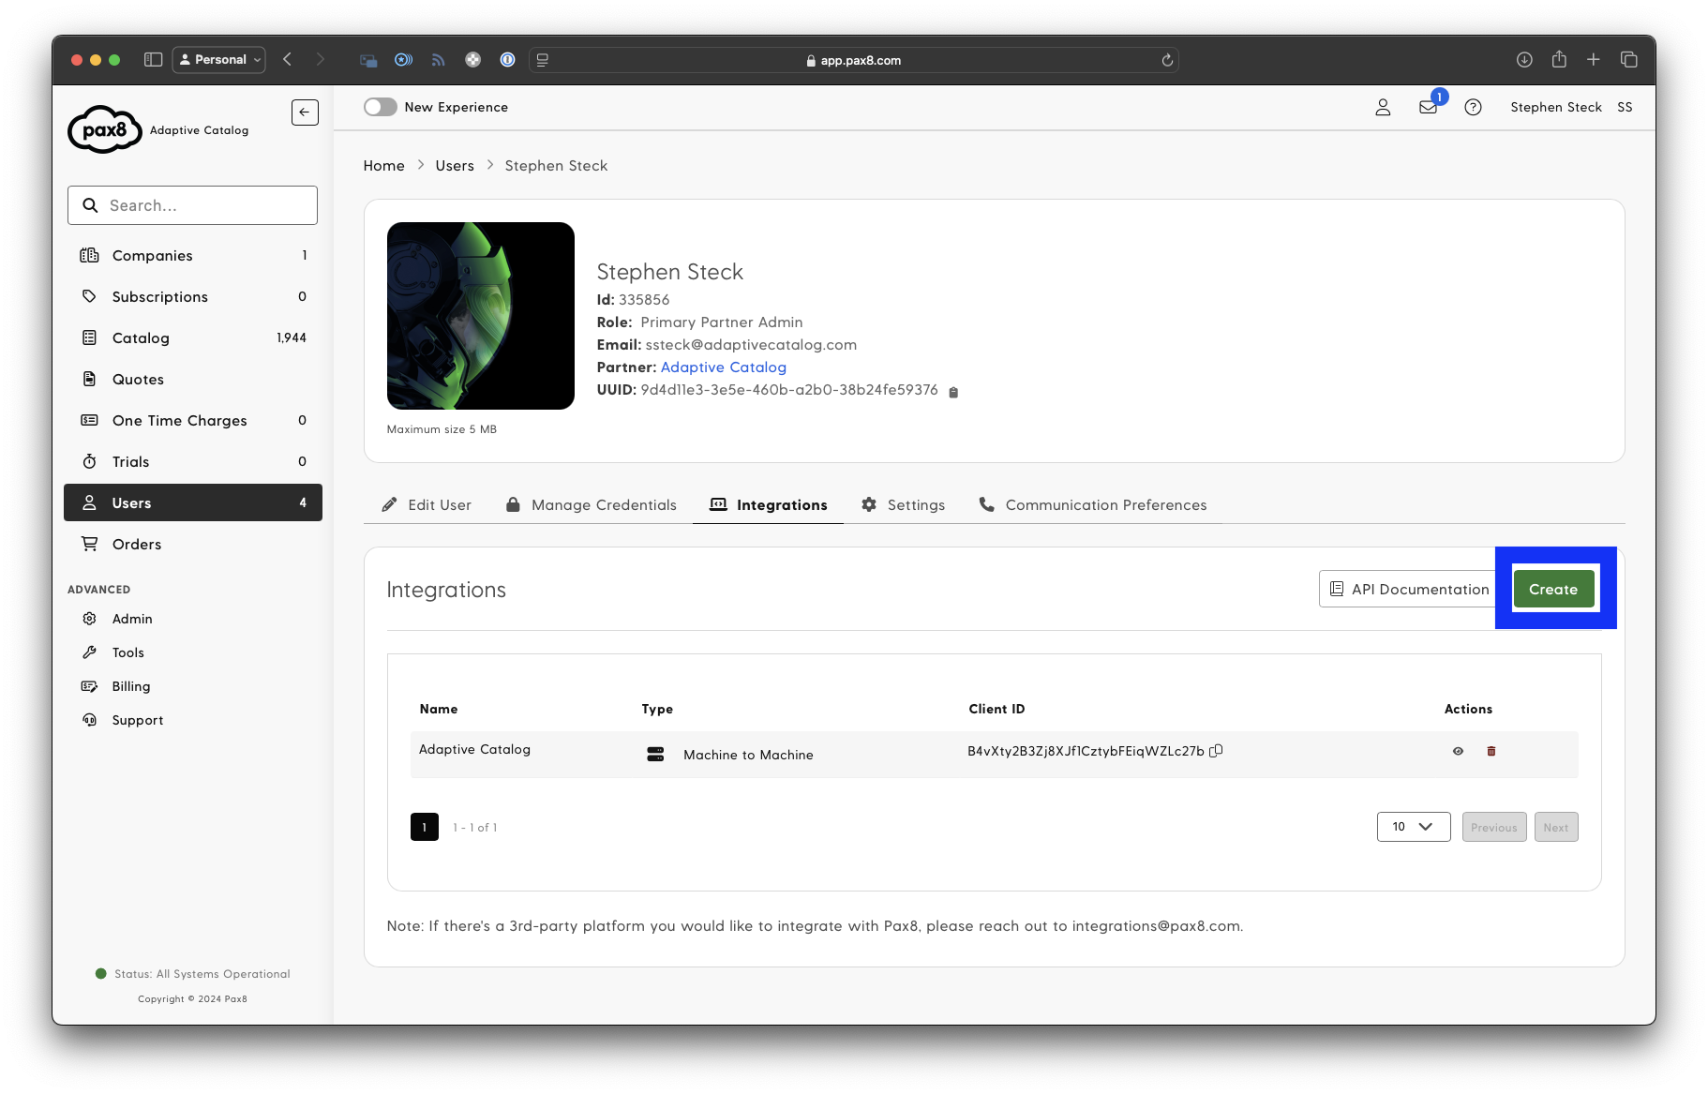
Task: Open the user profile icon in header
Action: pos(1383,108)
